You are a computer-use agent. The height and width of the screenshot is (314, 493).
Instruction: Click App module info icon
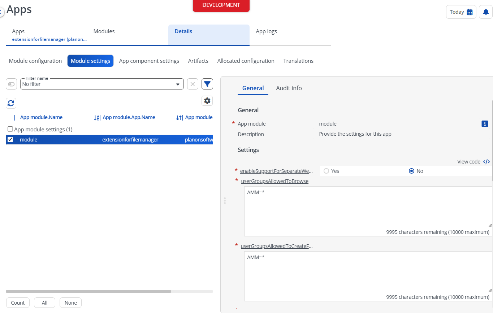click(x=485, y=124)
